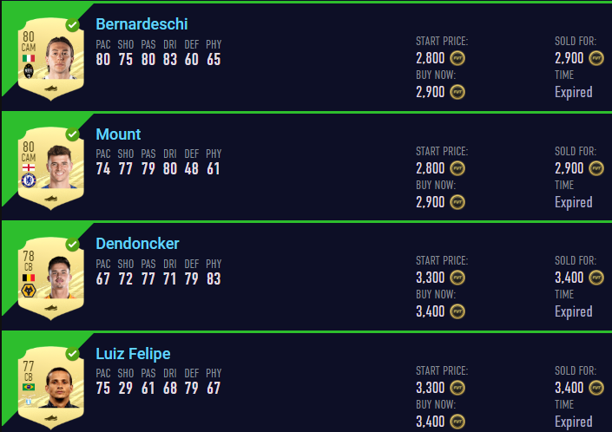
Task: Open the Luiz Felipe player name link
Action: point(133,354)
